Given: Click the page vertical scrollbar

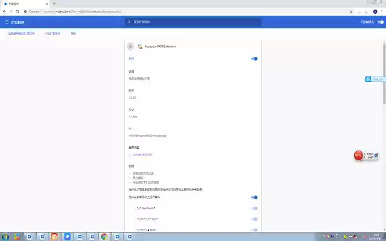Looking at the screenshot, I should tap(384, 72).
